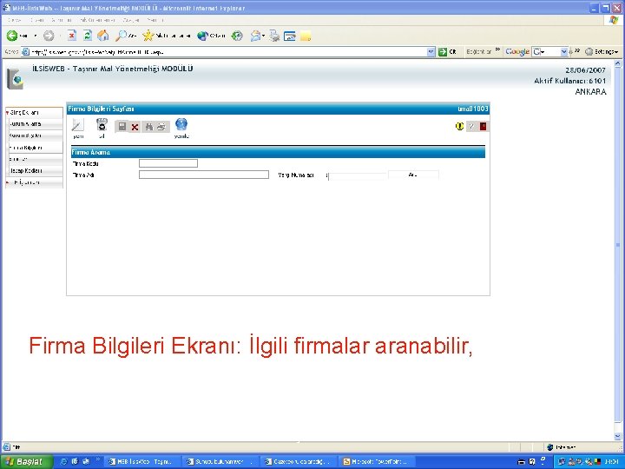Click the green Go arrow beside address bar

click(x=443, y=52)
